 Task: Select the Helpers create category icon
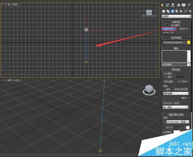181,11
